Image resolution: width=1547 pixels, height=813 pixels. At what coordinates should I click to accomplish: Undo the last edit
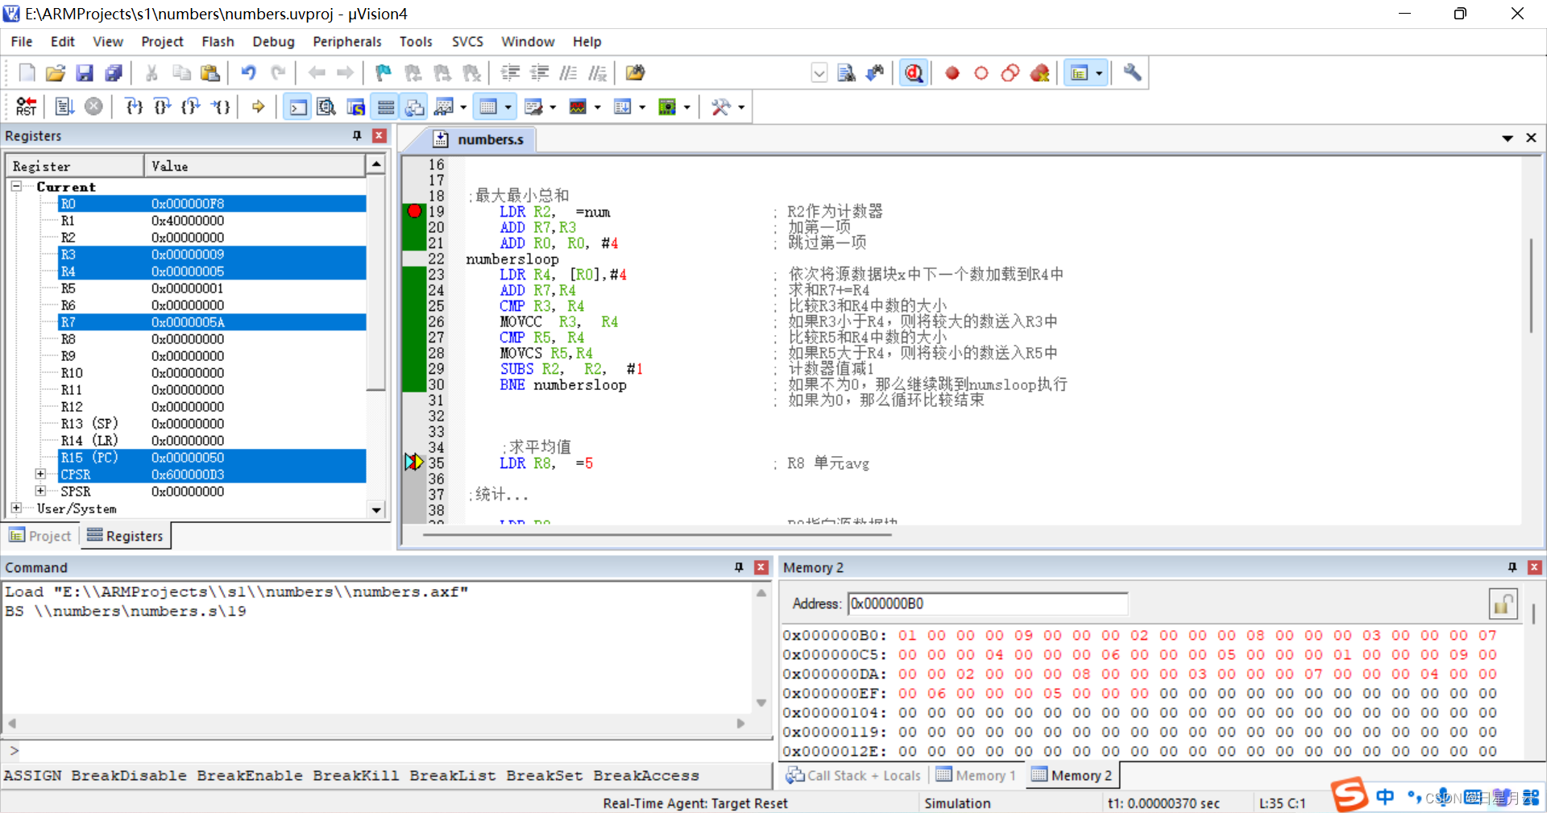[x=249, y=73]
